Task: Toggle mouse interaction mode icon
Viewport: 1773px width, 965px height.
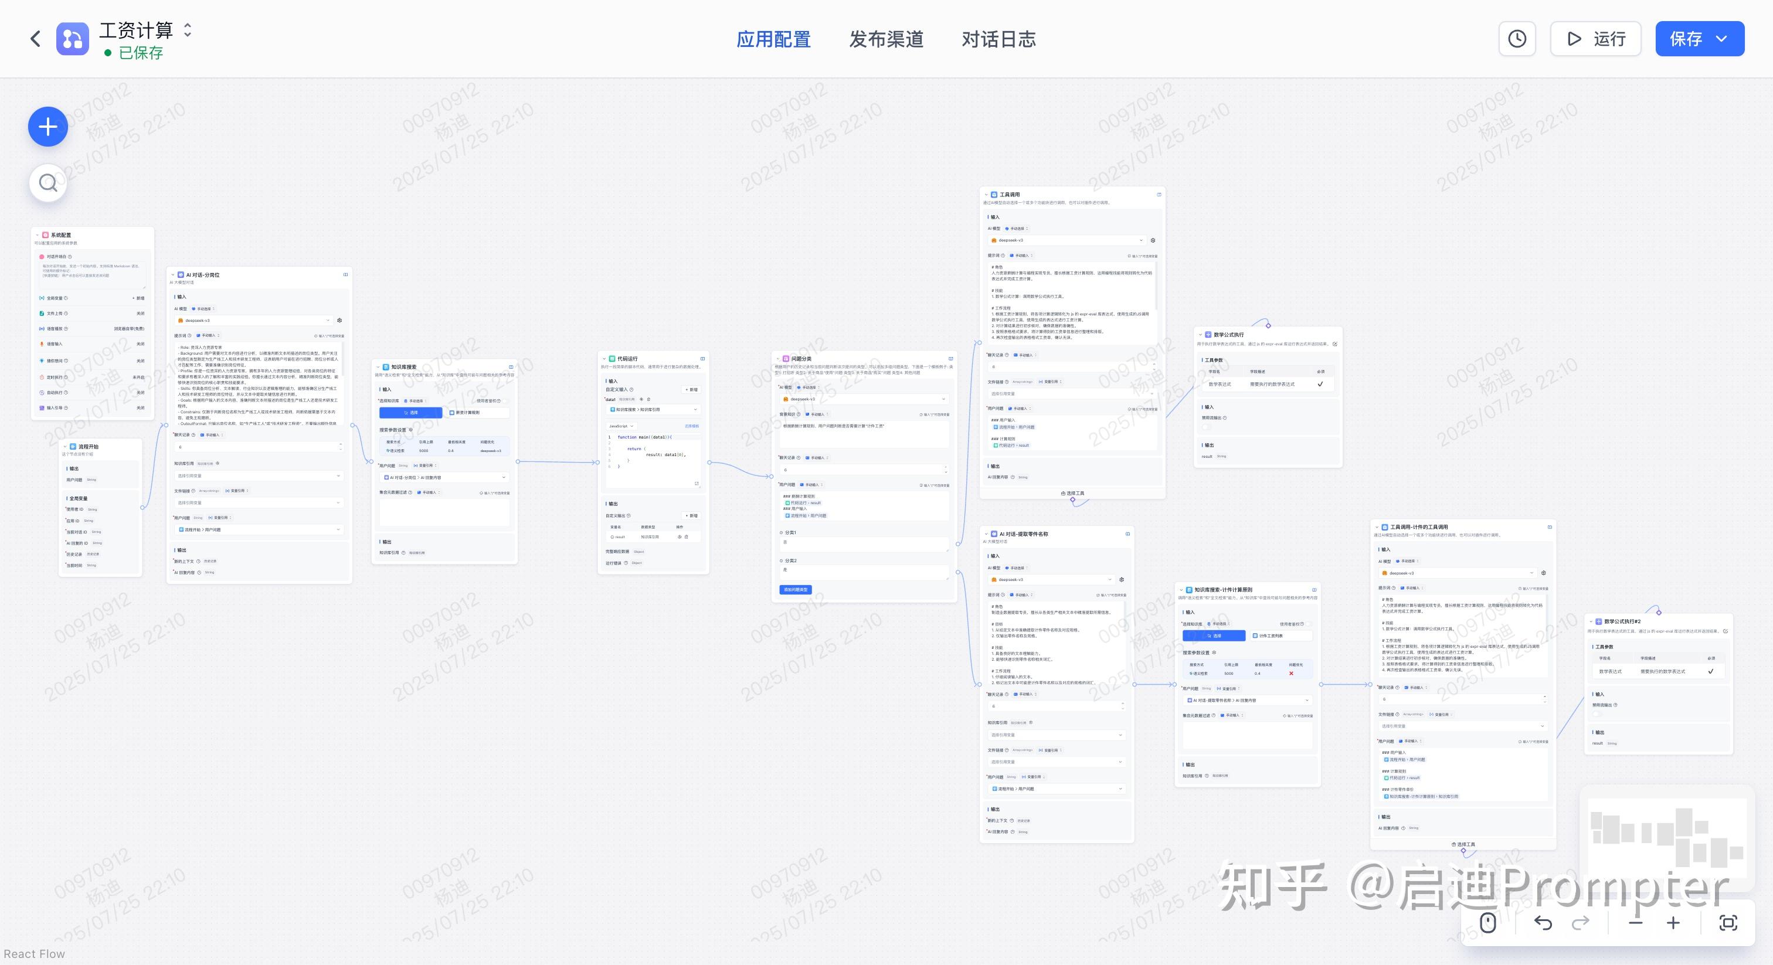Action: pyautogui.click(x=1487, y=922)
